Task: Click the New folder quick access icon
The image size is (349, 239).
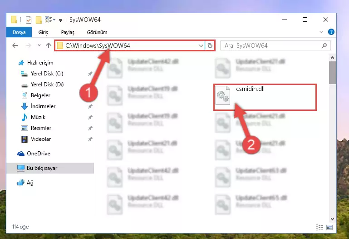Action: point(39,20)
